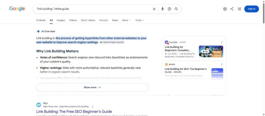Open the more options menu for the Ahrefs guide card
Image resolution: width=265 pixels, height=116 pixels.
tap(222, 64)
